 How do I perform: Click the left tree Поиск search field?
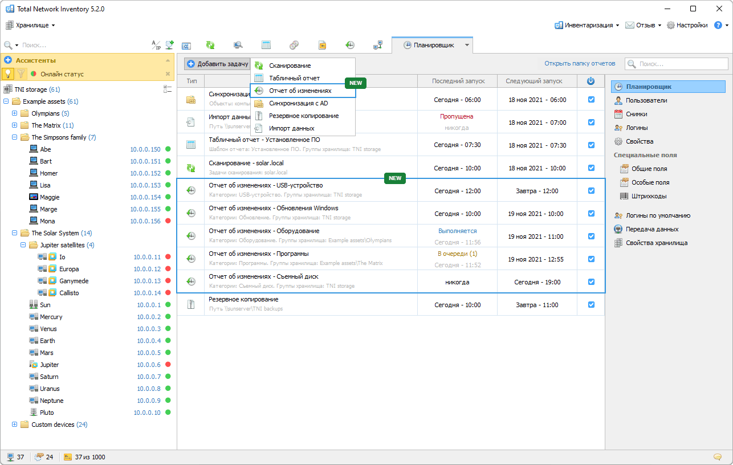[x=84, y=45]
